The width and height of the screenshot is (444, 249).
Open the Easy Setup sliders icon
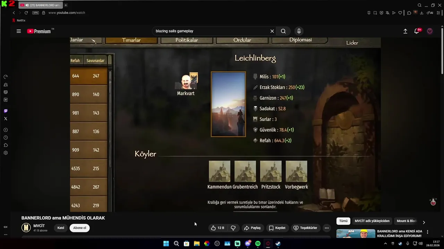[438, 13]
